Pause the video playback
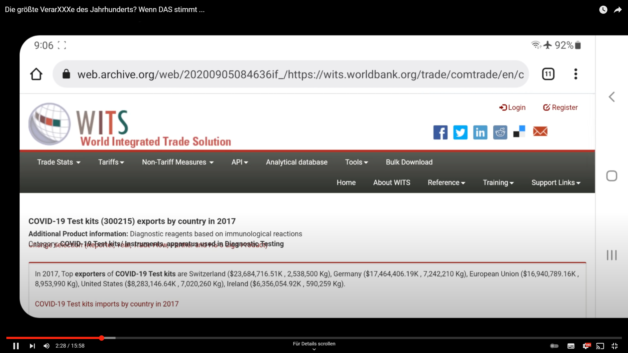This screenshot has height=353, width=628. (16, 346)
